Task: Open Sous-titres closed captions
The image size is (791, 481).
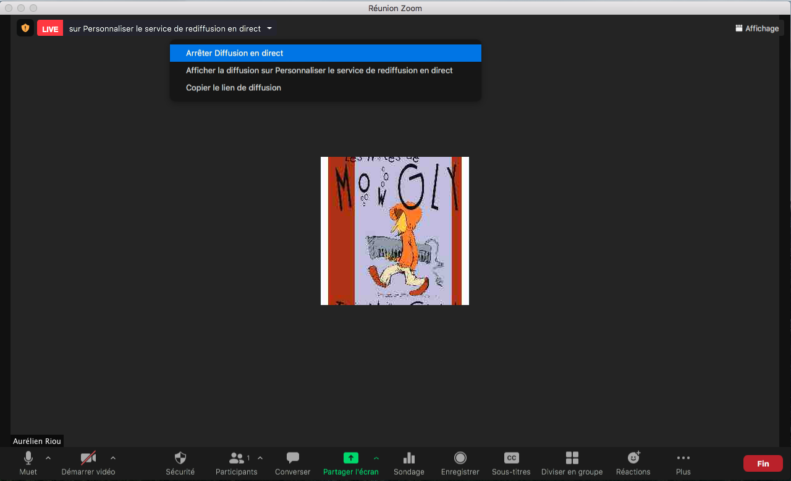Action: click(511, 458)
